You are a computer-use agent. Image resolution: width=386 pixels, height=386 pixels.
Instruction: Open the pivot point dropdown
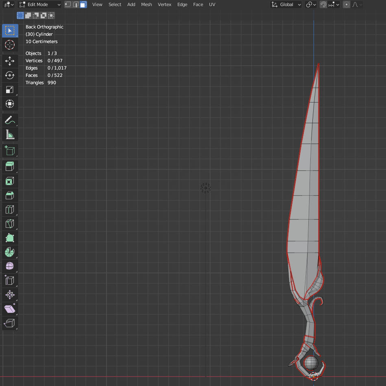311,4
